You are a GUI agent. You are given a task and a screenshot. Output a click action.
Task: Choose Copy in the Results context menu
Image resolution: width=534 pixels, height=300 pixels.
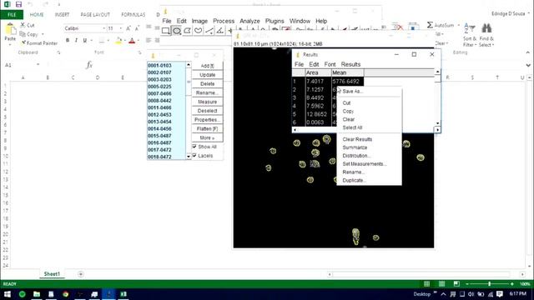pos(348,111)
